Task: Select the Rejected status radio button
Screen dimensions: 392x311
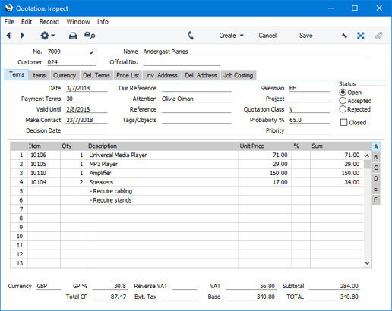Action: (x=343, y=109)
